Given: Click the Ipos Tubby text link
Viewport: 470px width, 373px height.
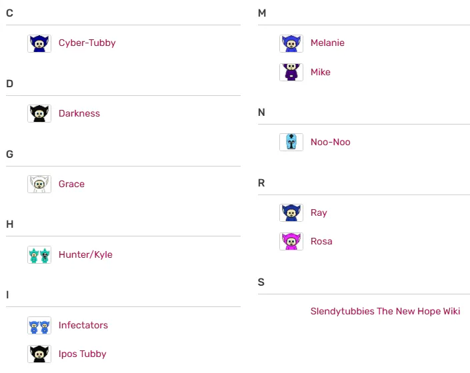Looking at the screenshot, I should 82,354.
